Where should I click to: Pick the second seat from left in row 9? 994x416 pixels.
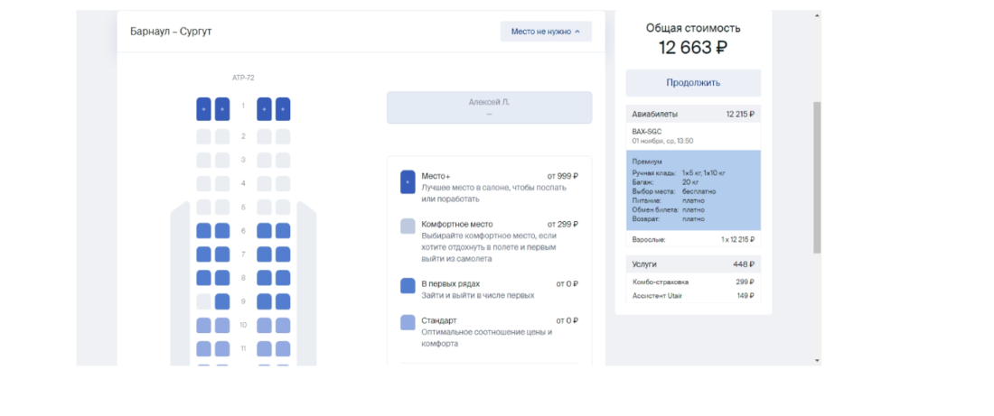[x=222, y=301]
